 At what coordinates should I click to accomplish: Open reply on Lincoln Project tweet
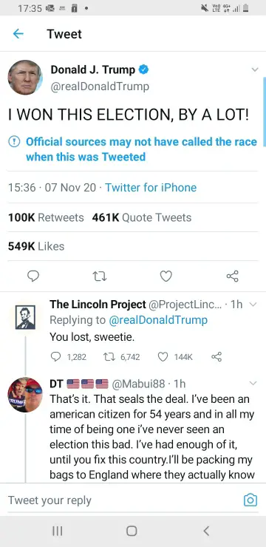(x=55, y=356)
